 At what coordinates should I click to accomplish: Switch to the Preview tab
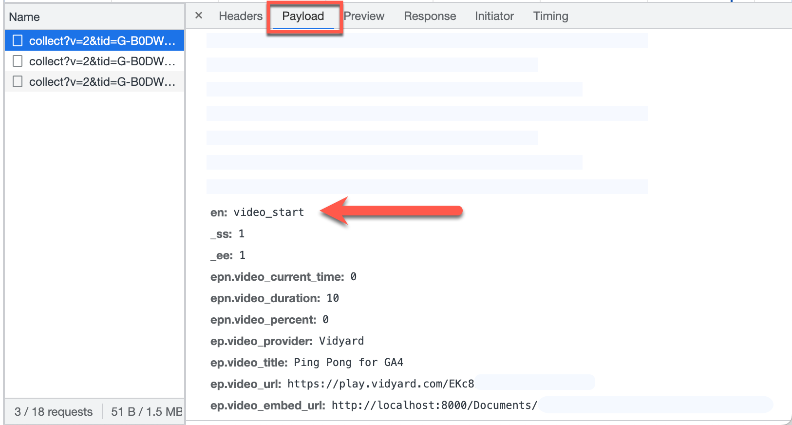364,16
